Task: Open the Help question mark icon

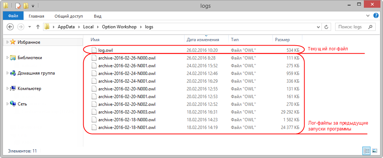Action: click(376, 16)
